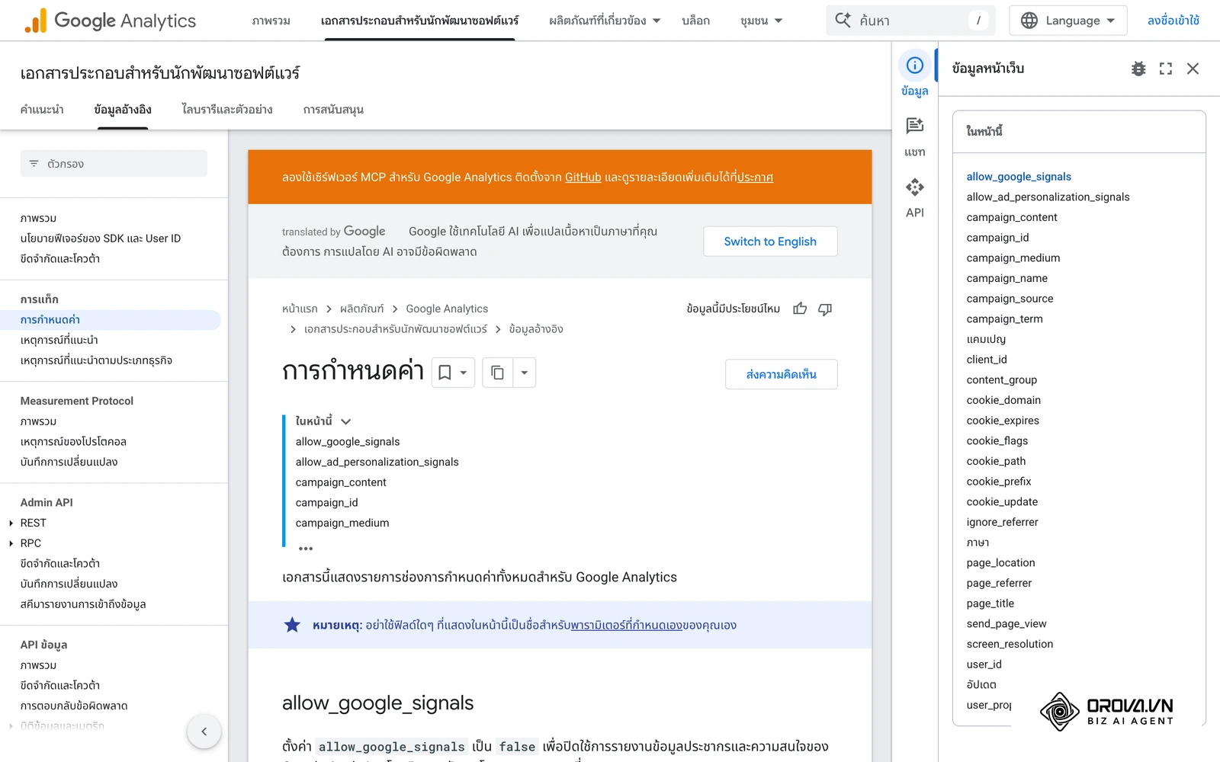Collapse the left navigation with arrow button
Viewport: 1220px width, 762px height.
(x=204, y=732)
